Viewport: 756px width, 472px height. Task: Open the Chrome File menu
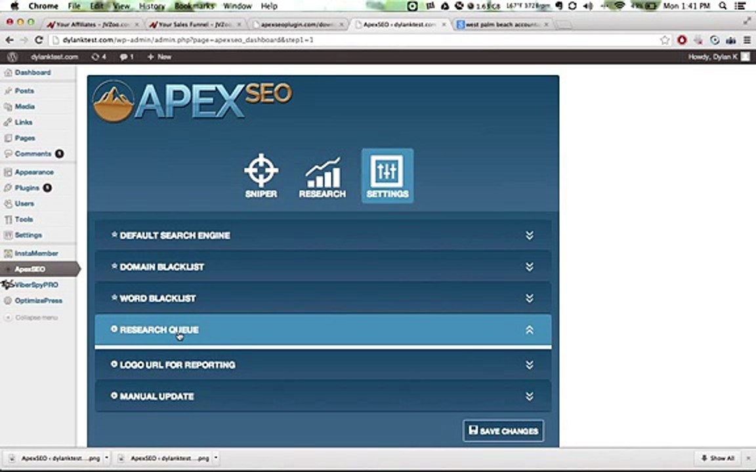pyautogui.click(x=74, y=6)
